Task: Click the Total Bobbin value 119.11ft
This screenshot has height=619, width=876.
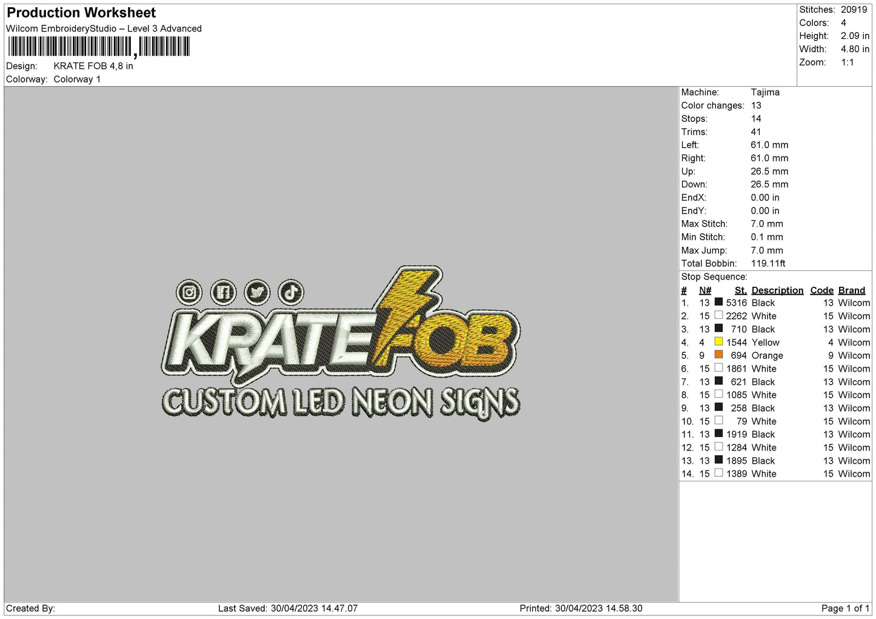Action: click(768, 264)
